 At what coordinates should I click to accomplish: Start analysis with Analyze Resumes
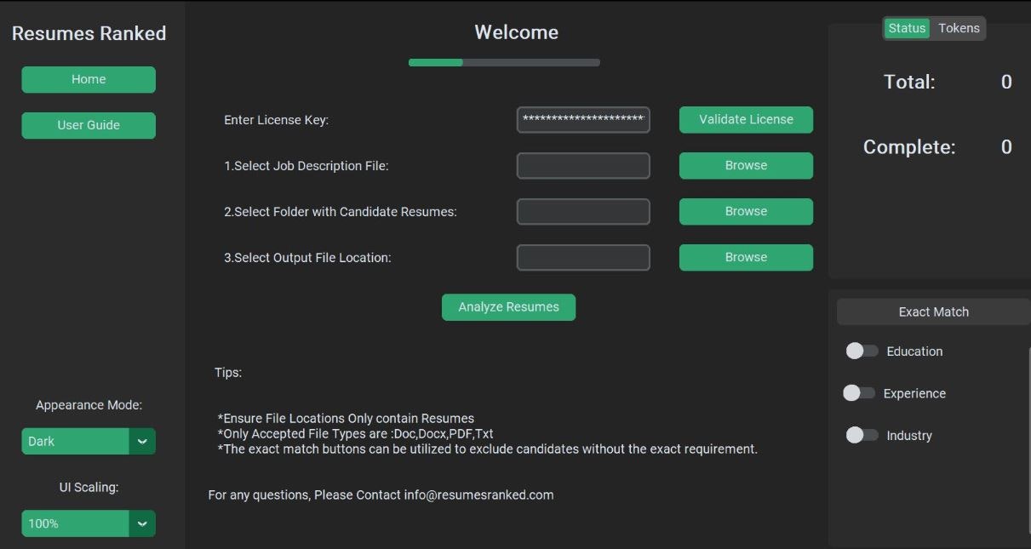pyautogui.click(x=508, y=307)
